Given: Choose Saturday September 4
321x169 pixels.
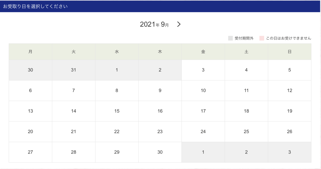Looking at the screenshot, I should pos(246,70).
